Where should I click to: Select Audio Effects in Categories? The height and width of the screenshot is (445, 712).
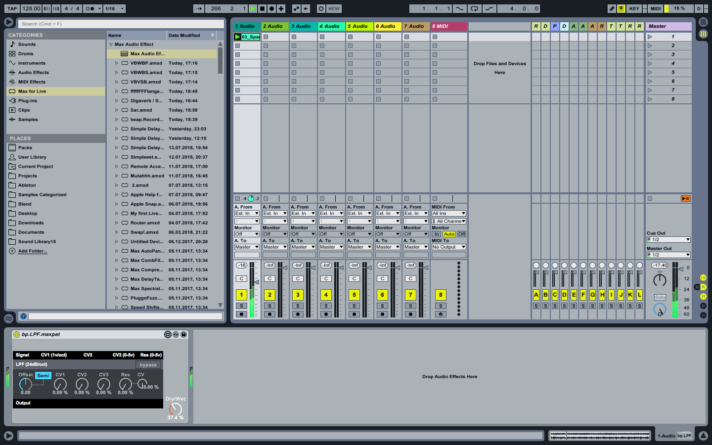[x=33, y=73]
